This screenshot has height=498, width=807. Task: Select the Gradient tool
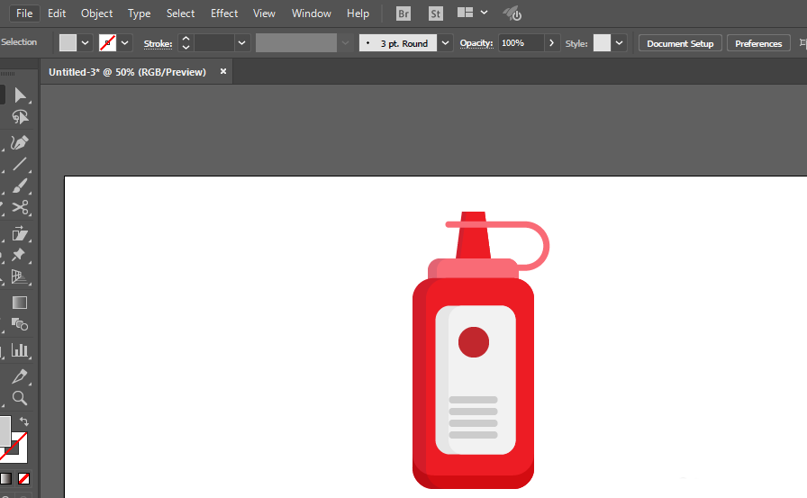point(20,303)
